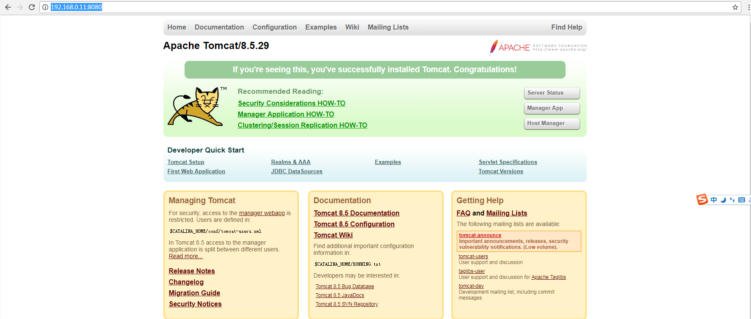Viewport: 751px width, 319px height.
Task: Open the Tomcat Wiki link
Action: (x=333, y=235)
